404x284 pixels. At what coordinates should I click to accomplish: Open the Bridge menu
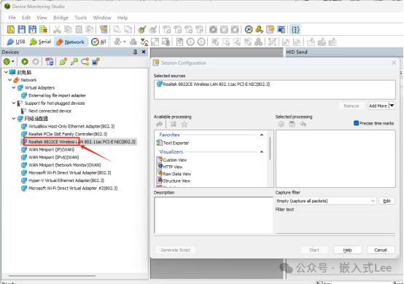[61, 17]
